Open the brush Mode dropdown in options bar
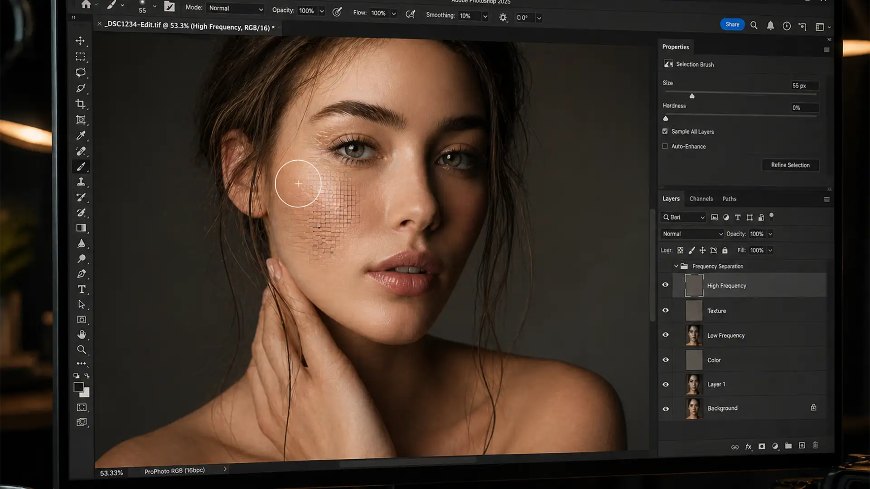 click(x=235, y=8)
